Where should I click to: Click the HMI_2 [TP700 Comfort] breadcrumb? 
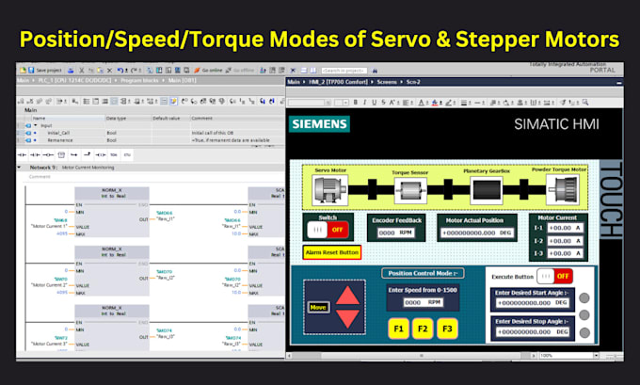339,82
